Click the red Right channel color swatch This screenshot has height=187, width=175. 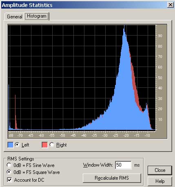pos(45,145)
